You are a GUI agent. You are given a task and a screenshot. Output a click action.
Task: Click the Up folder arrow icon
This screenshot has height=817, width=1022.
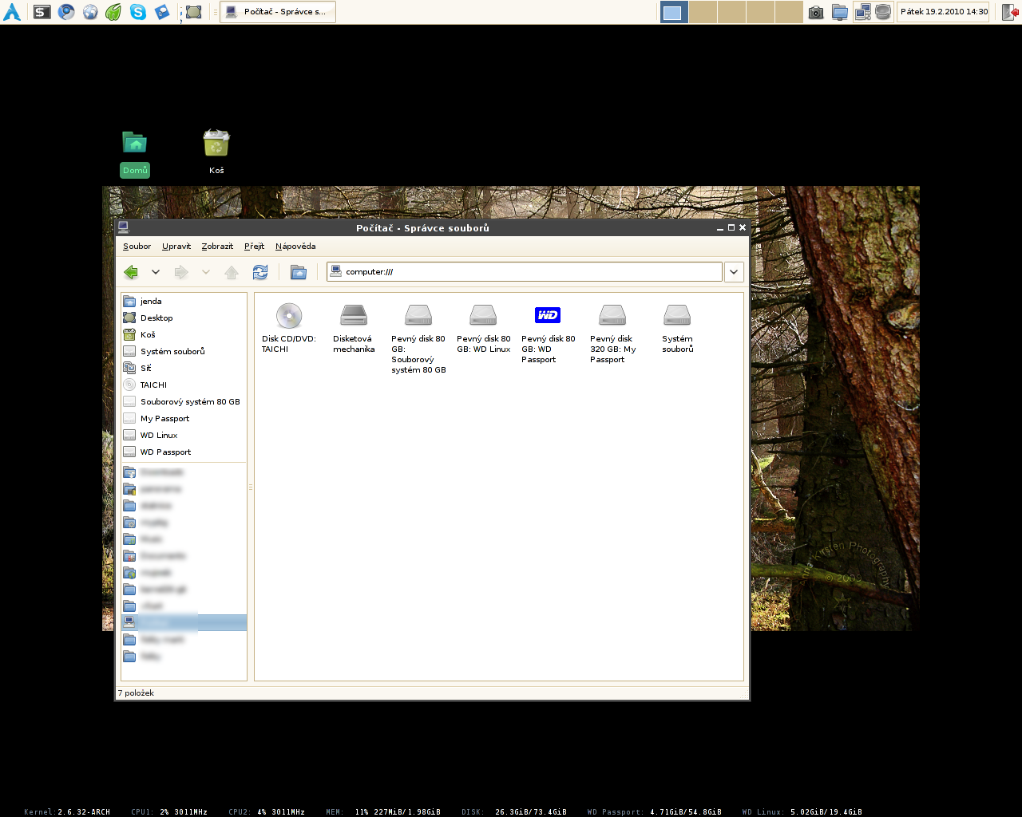pos(232,272)
